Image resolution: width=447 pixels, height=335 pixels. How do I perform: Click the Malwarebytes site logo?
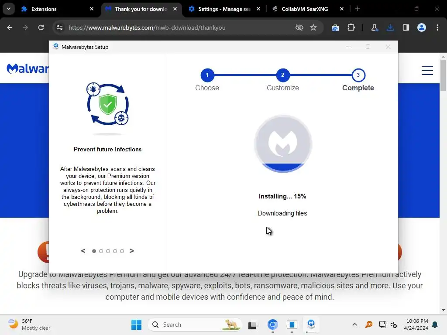(28, 68)
